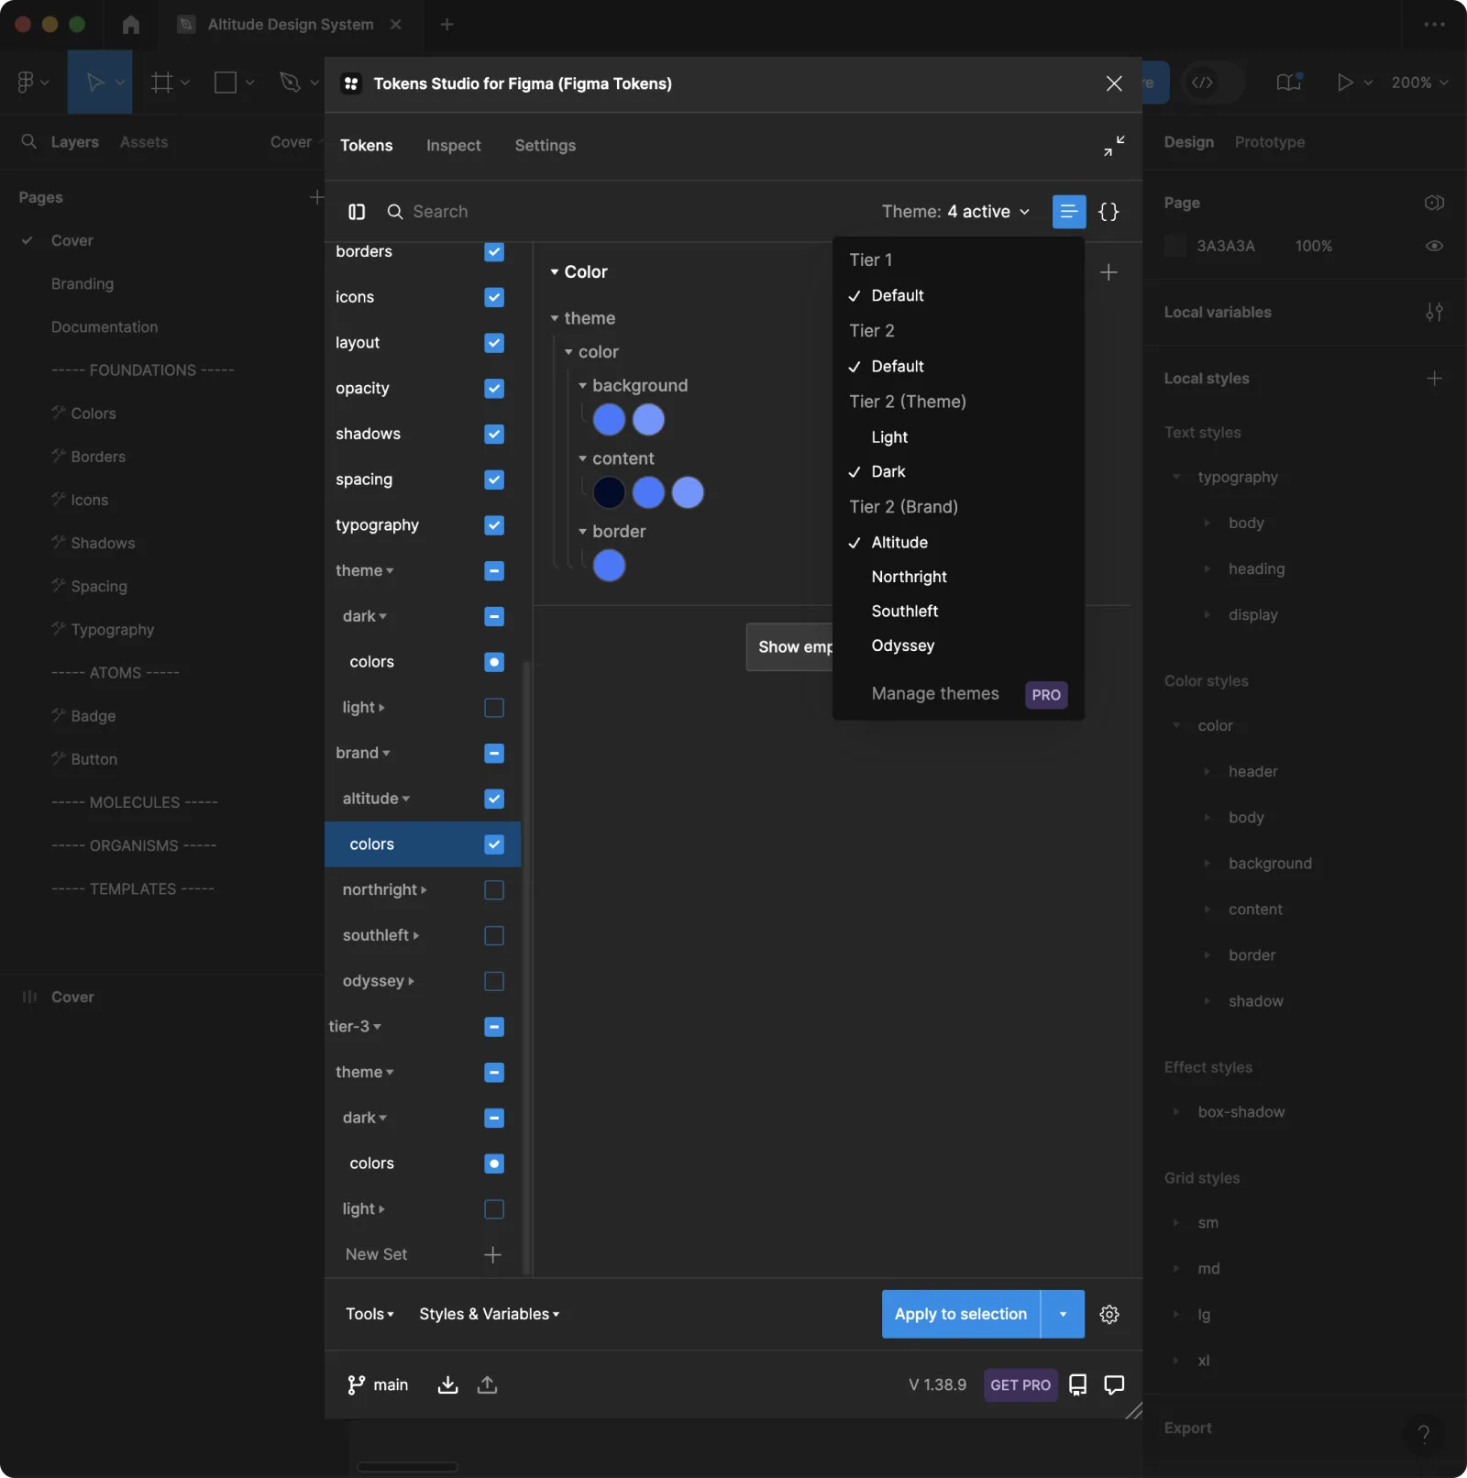
Task: Choose the Northright brand theme
Action: 909,577
